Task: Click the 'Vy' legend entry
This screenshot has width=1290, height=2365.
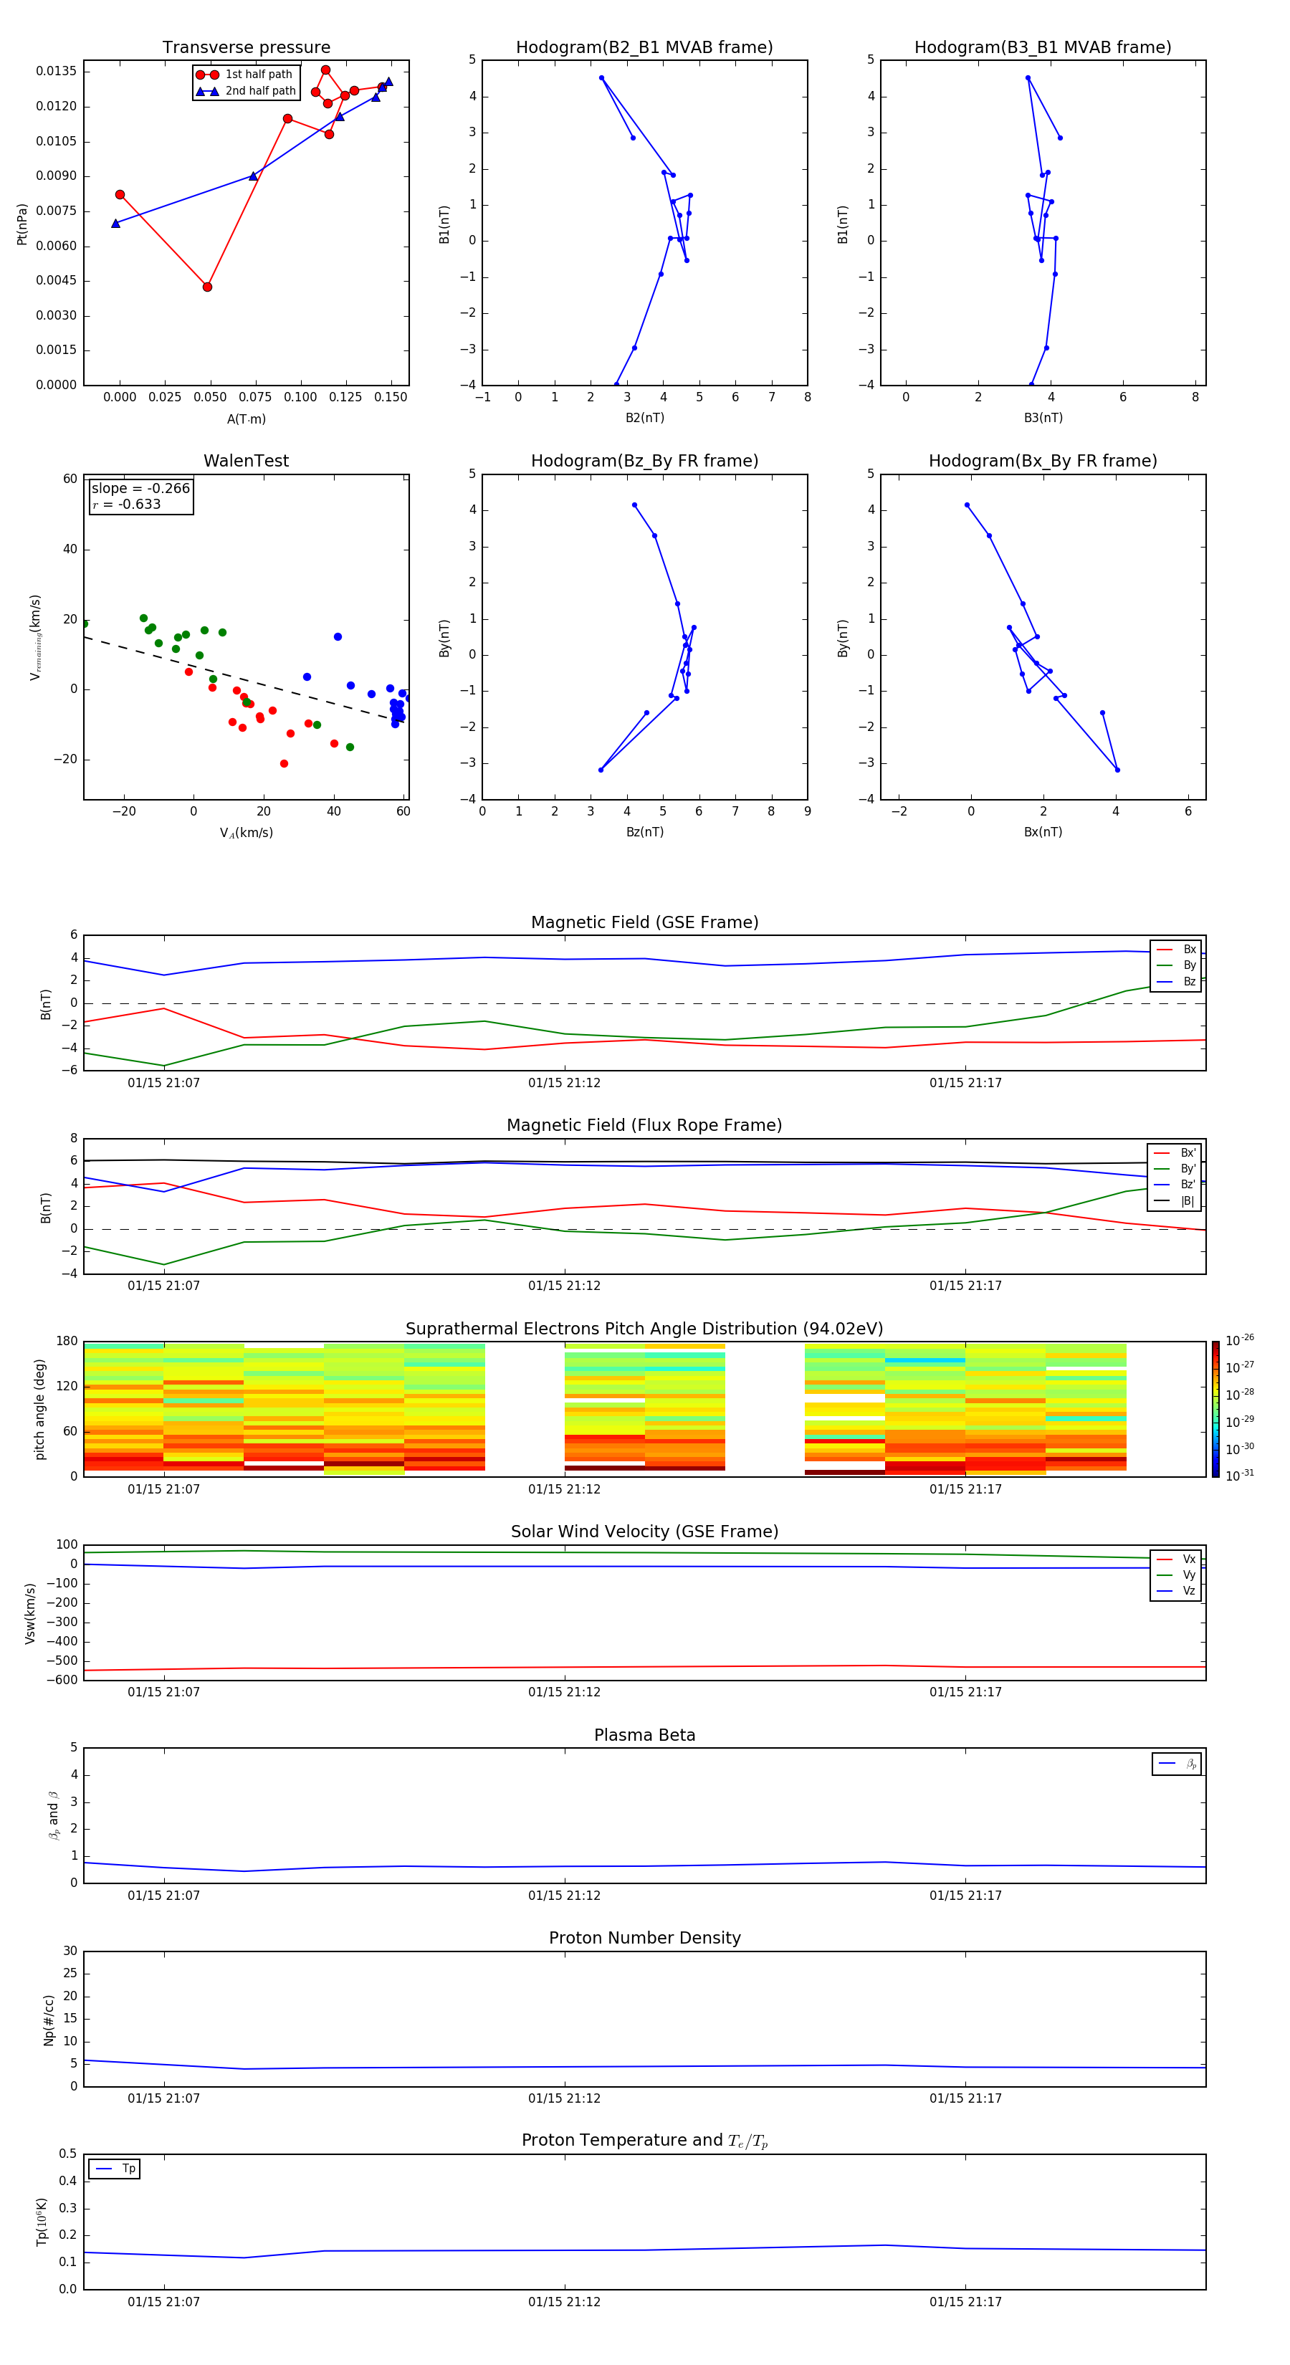Action: 1177,1575
